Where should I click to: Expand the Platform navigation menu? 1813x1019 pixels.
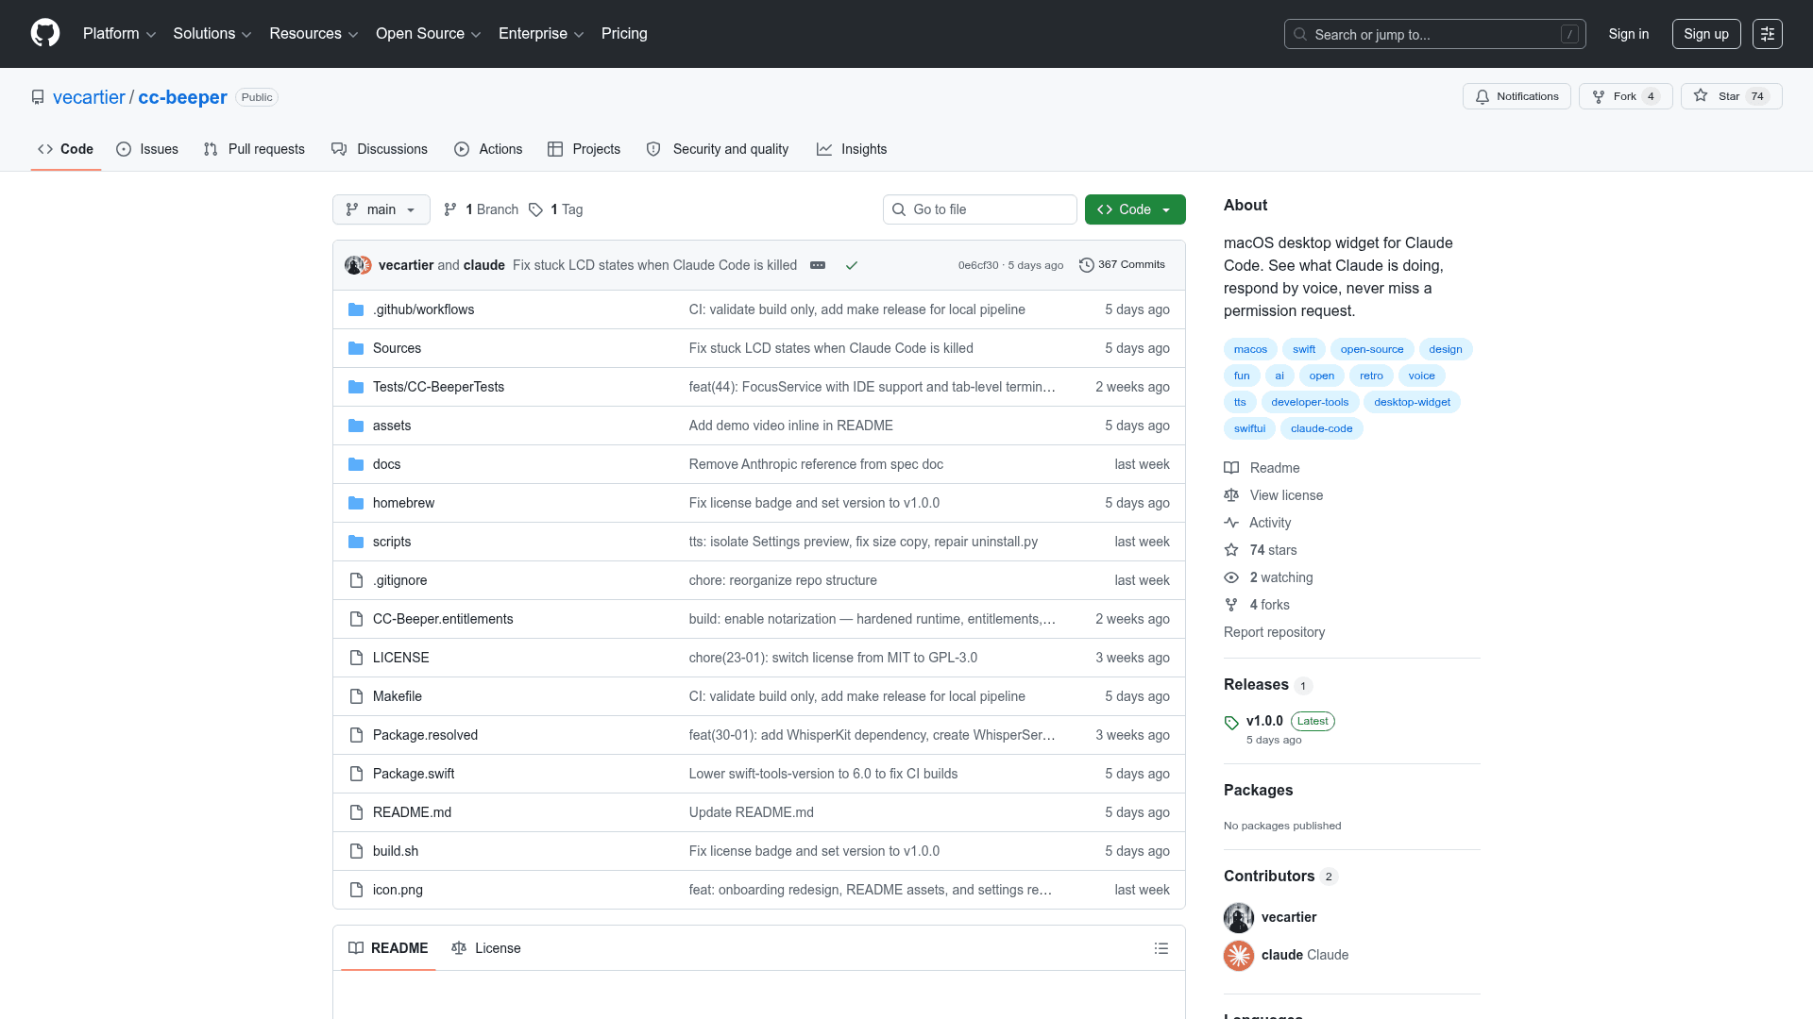(x=119, y=33)
